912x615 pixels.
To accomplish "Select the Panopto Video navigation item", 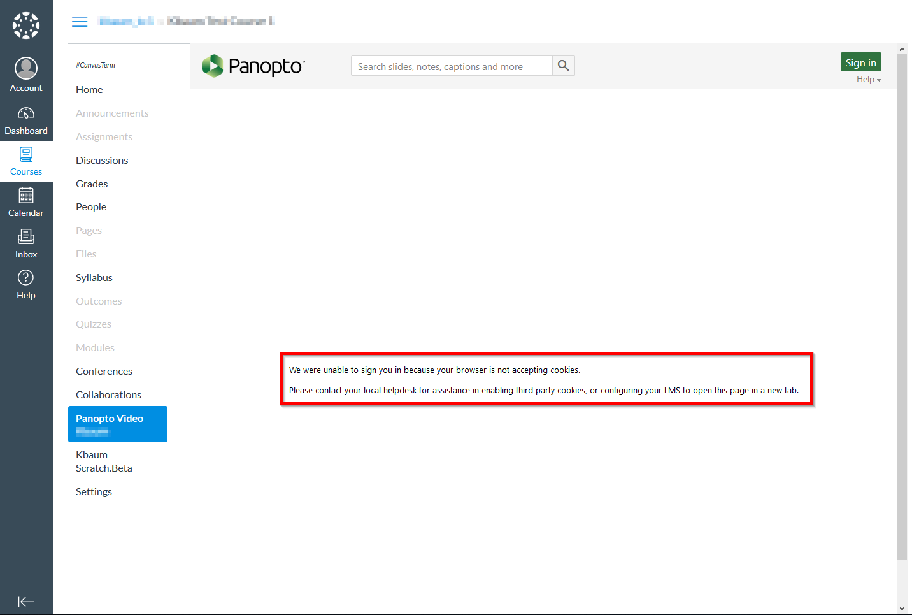I will click(118, 424).
